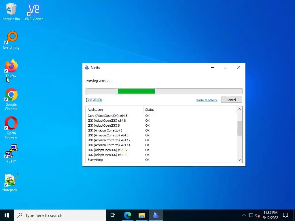
Task: Launch Microsoft Edge from the taskbar
Action: pyautogui.click(x=127, y=215)
